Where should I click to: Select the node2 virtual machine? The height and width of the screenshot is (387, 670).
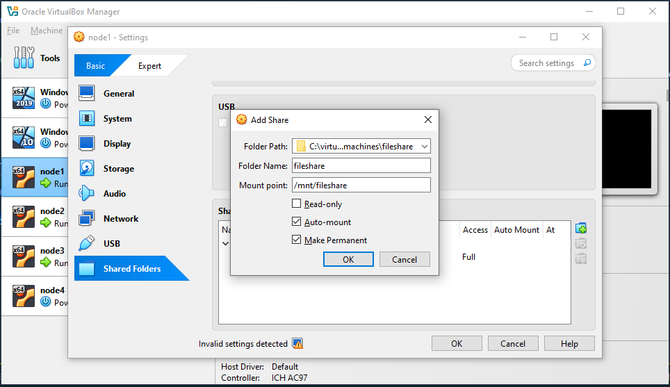coord(35,217)
